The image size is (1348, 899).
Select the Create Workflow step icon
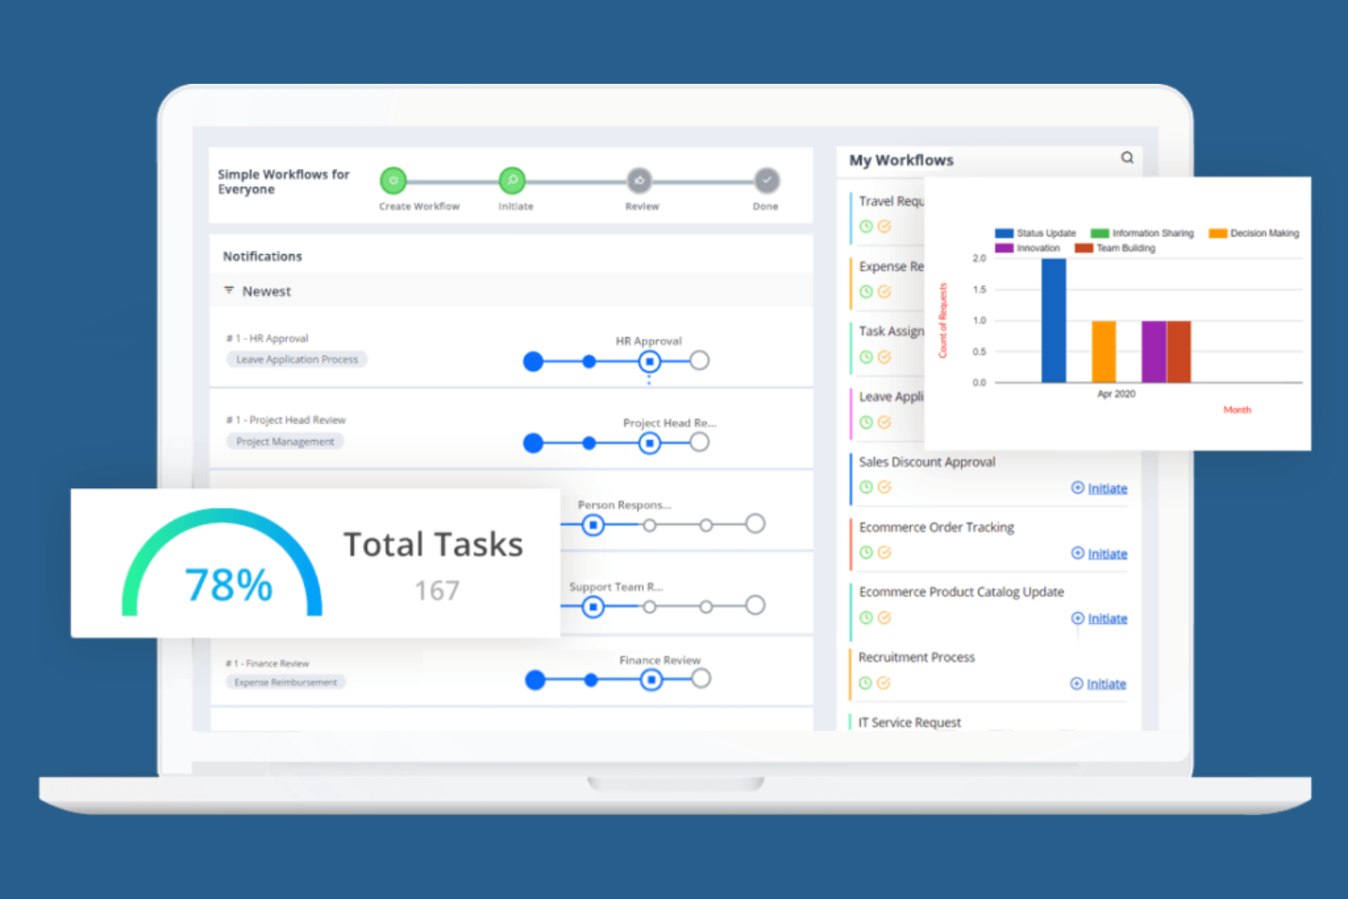[x=393, y=180]
